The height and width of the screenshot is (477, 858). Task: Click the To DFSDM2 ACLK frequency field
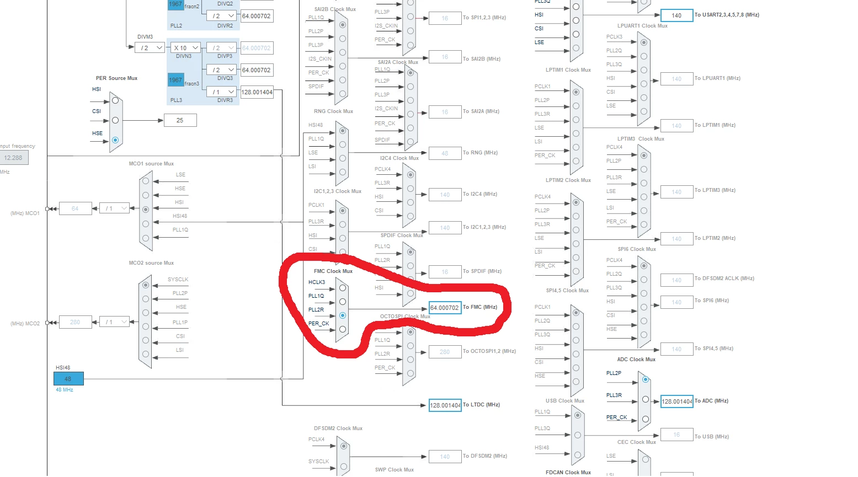click(676, 280)
